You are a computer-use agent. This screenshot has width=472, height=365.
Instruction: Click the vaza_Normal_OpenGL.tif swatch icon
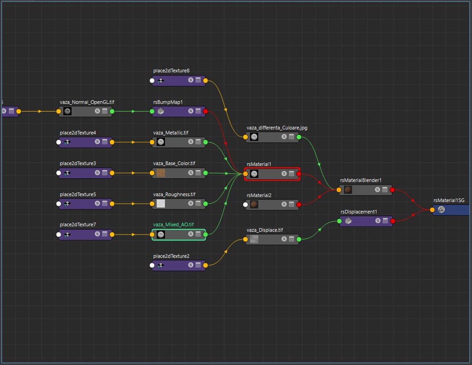tap(67, 111)
